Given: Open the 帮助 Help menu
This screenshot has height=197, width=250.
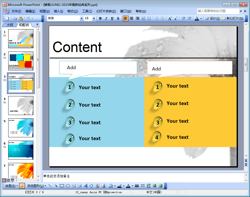Looking at the screenshot, I should [x=141, y=11].
